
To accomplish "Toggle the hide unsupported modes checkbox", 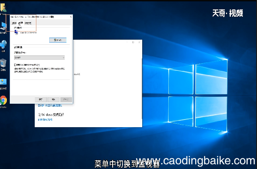I will (15, 65).
